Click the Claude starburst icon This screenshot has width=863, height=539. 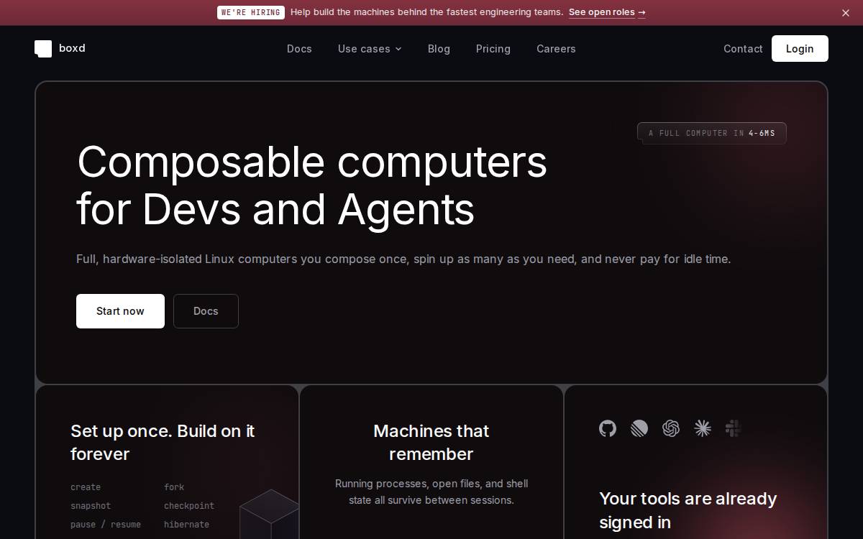pyautogui.click(x=703, y=429)
